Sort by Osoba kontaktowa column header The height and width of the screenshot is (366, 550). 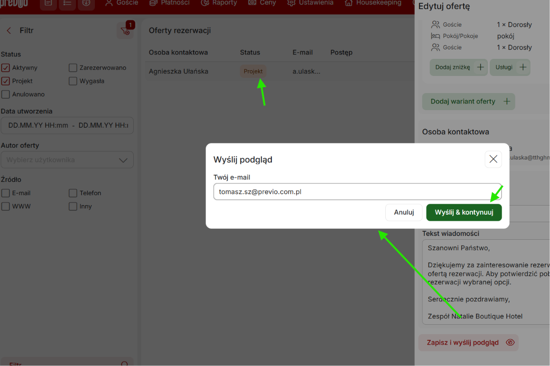[x=178, y=52]
